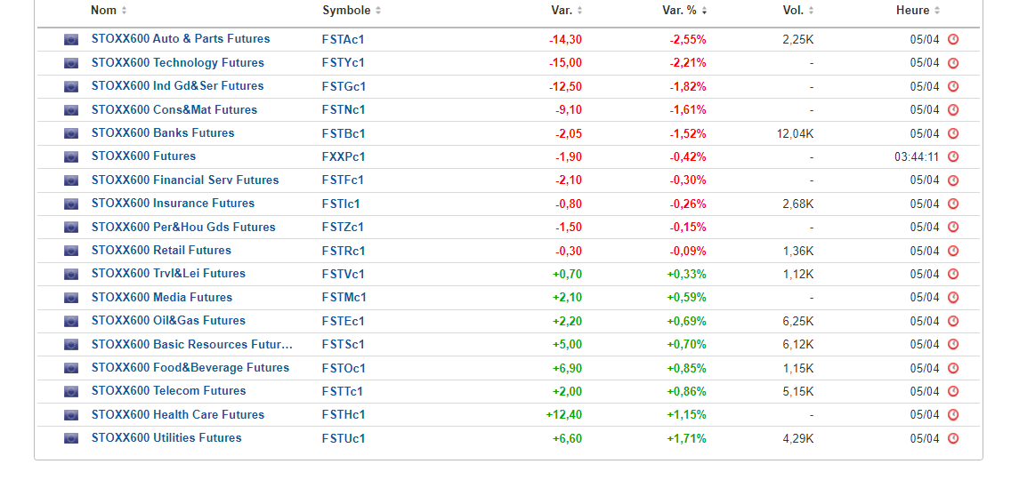Click the red clock icon in the STOXX600 Health Care Futures row
The height and width of the screenshot is (480, 1011).
tap(953, 415)
